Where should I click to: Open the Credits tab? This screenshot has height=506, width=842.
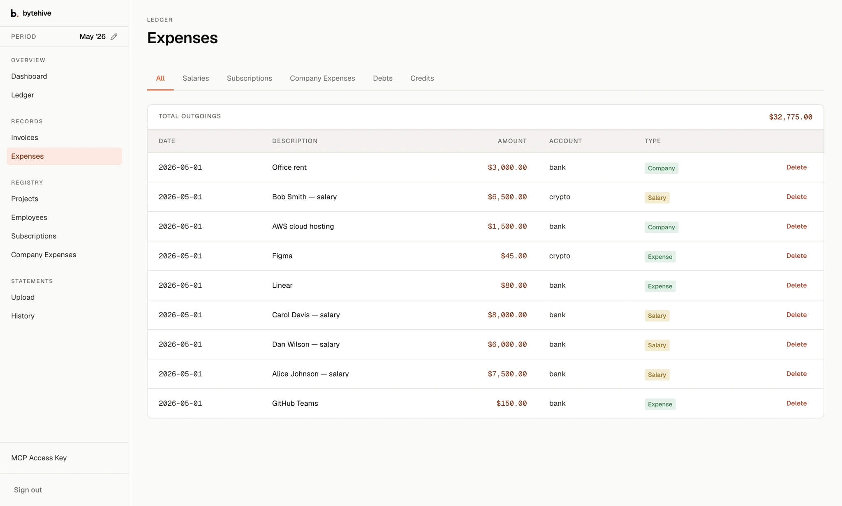coord(422,79)
